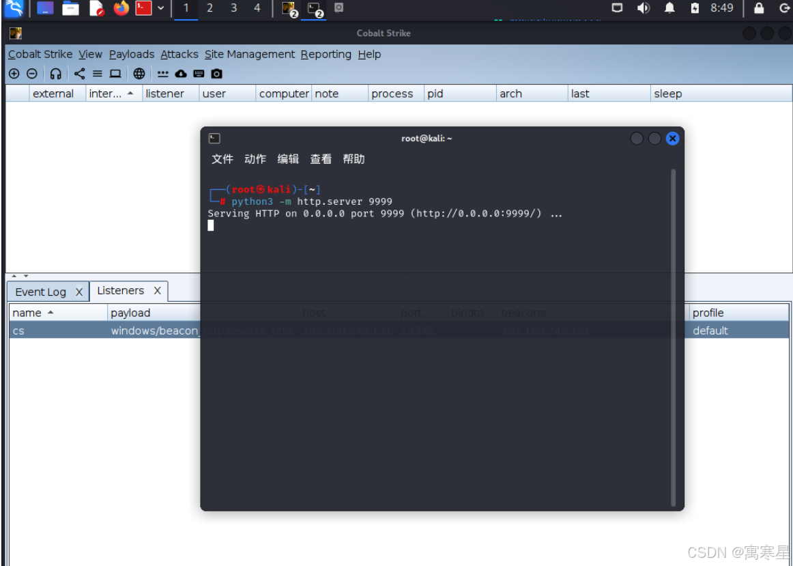793x566 pixels.
Task: Show sessions in table view with lines icon
Action: 98,74
